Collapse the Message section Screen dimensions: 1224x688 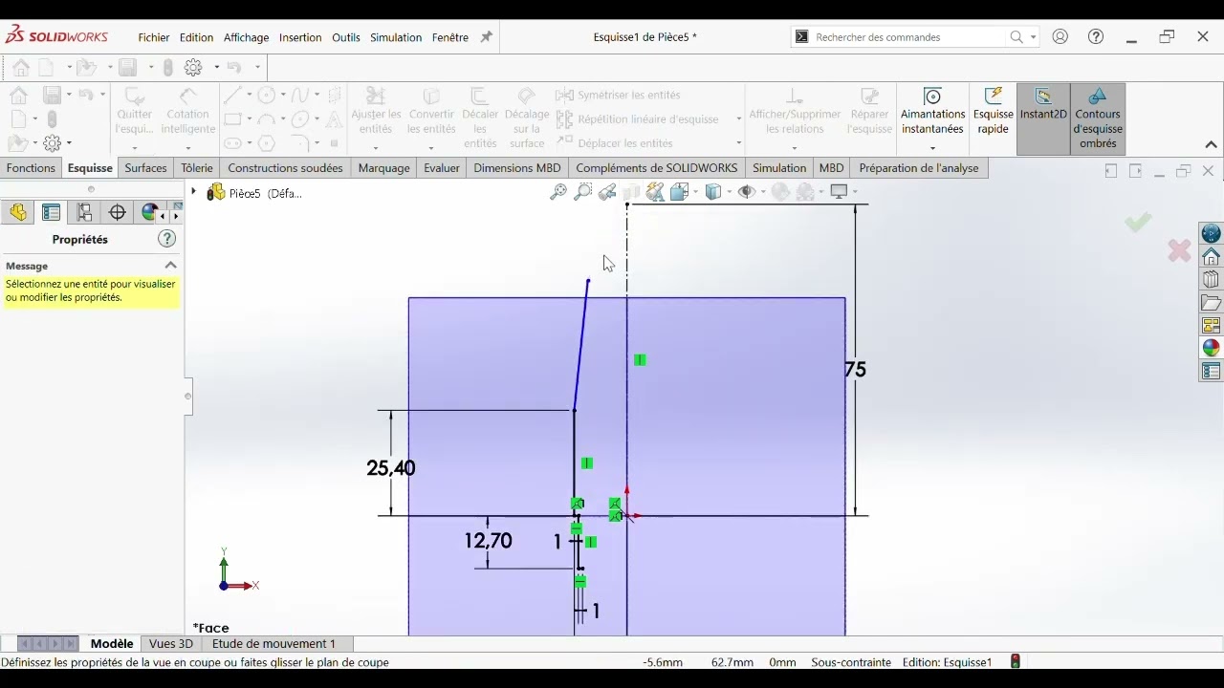pos(170,266)
